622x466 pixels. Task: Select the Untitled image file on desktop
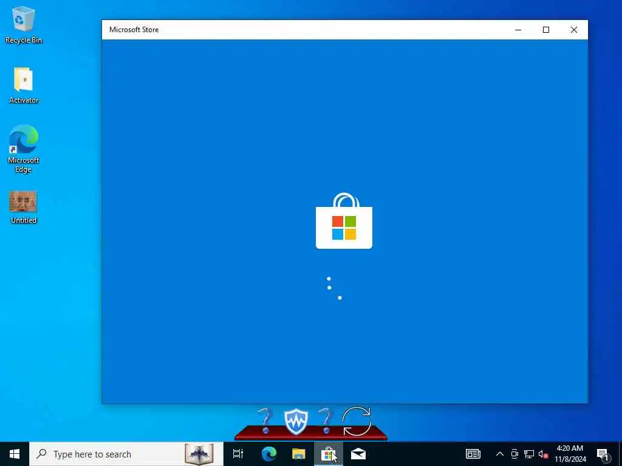pos(24,207)
